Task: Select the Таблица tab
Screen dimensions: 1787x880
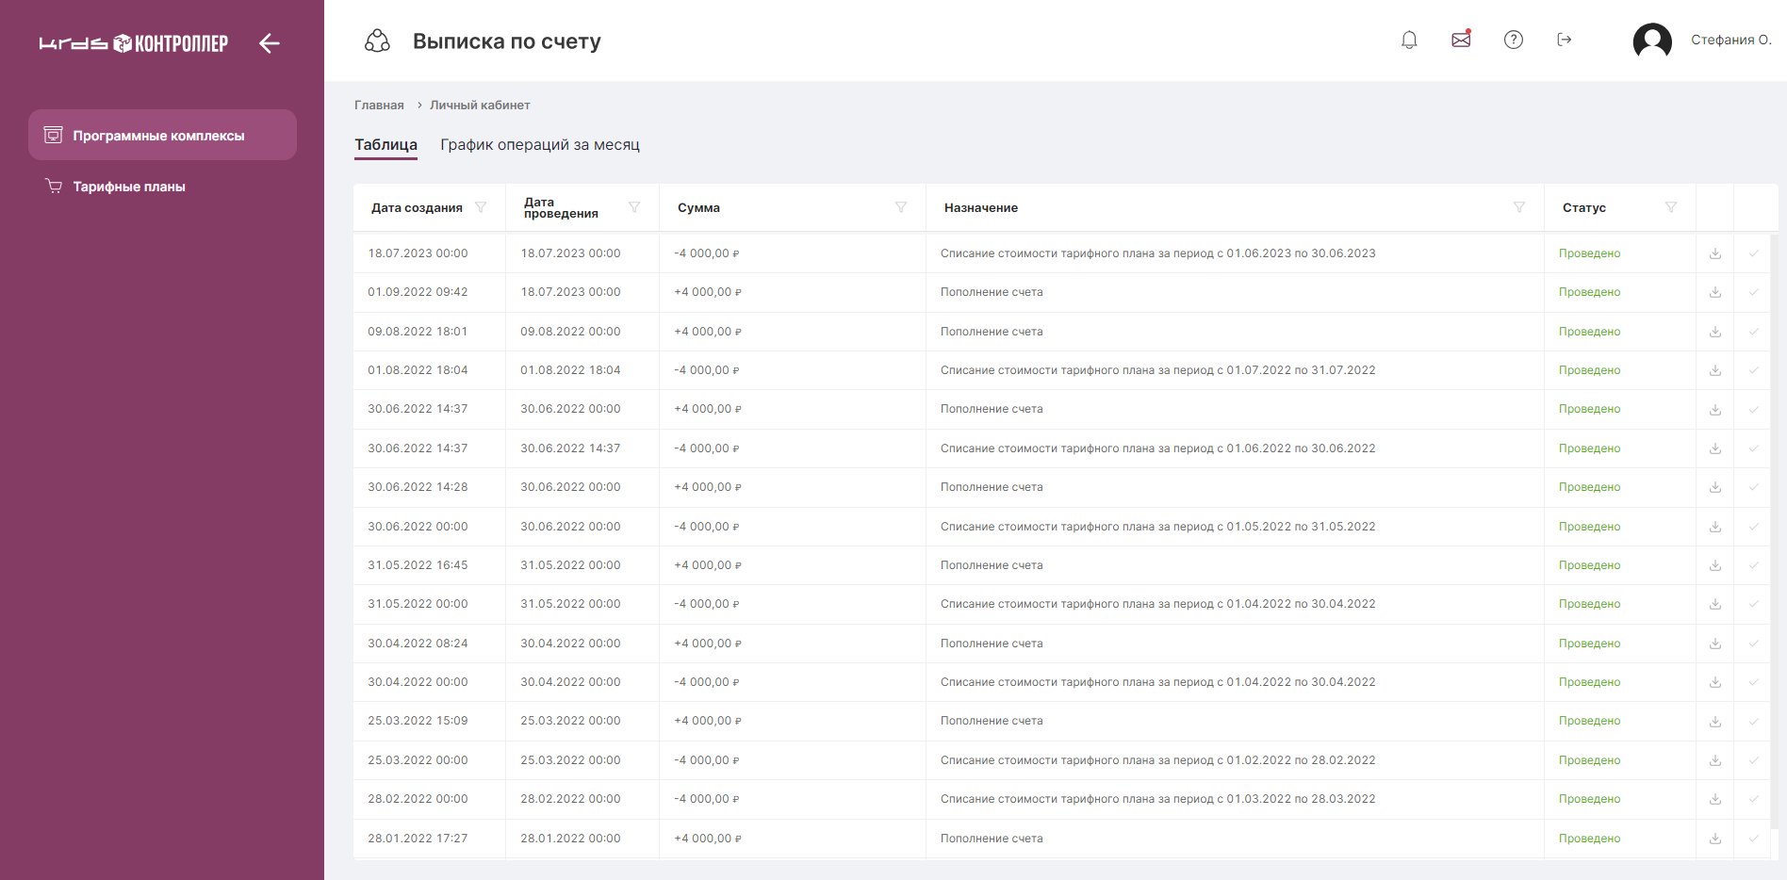Action: [x=385, y=145]
